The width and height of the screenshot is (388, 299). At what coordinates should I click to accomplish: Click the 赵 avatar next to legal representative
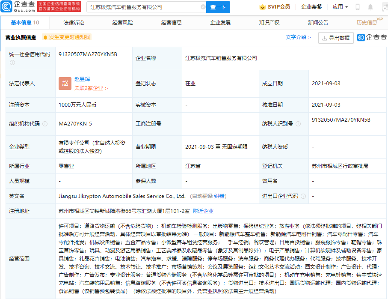[65, 84]
